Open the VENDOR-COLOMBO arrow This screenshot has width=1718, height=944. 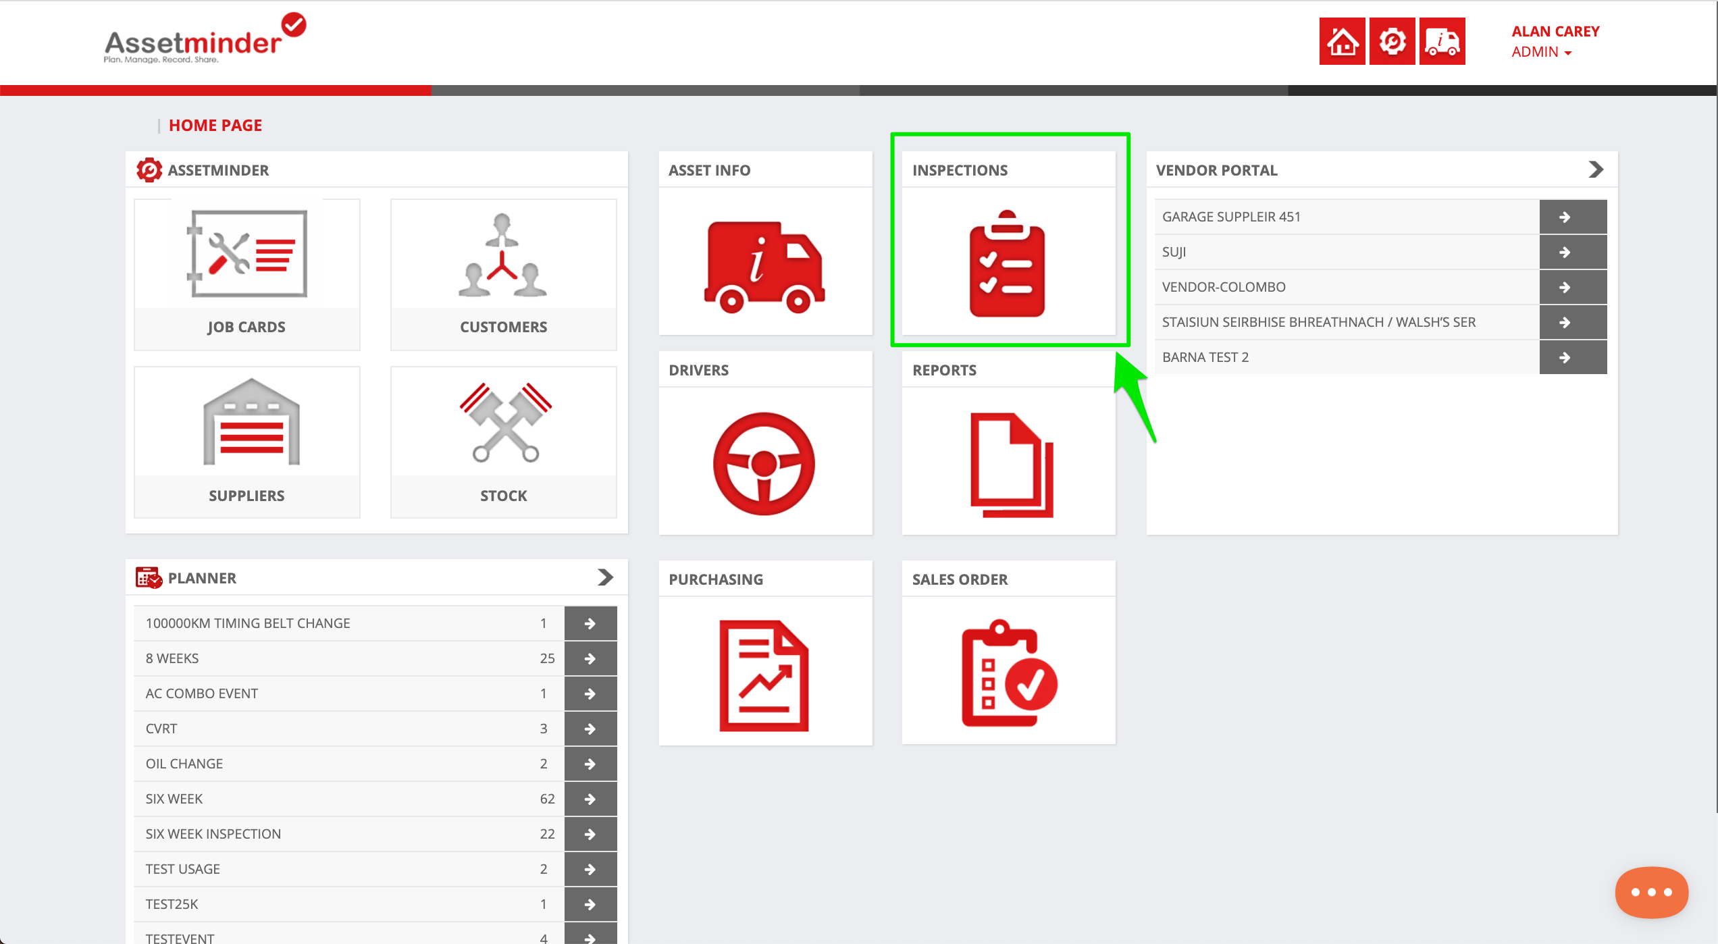(1573, 287)
